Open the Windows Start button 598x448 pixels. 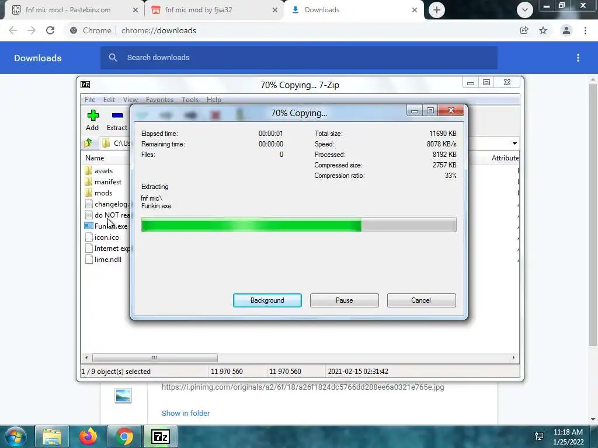point(15,436)
